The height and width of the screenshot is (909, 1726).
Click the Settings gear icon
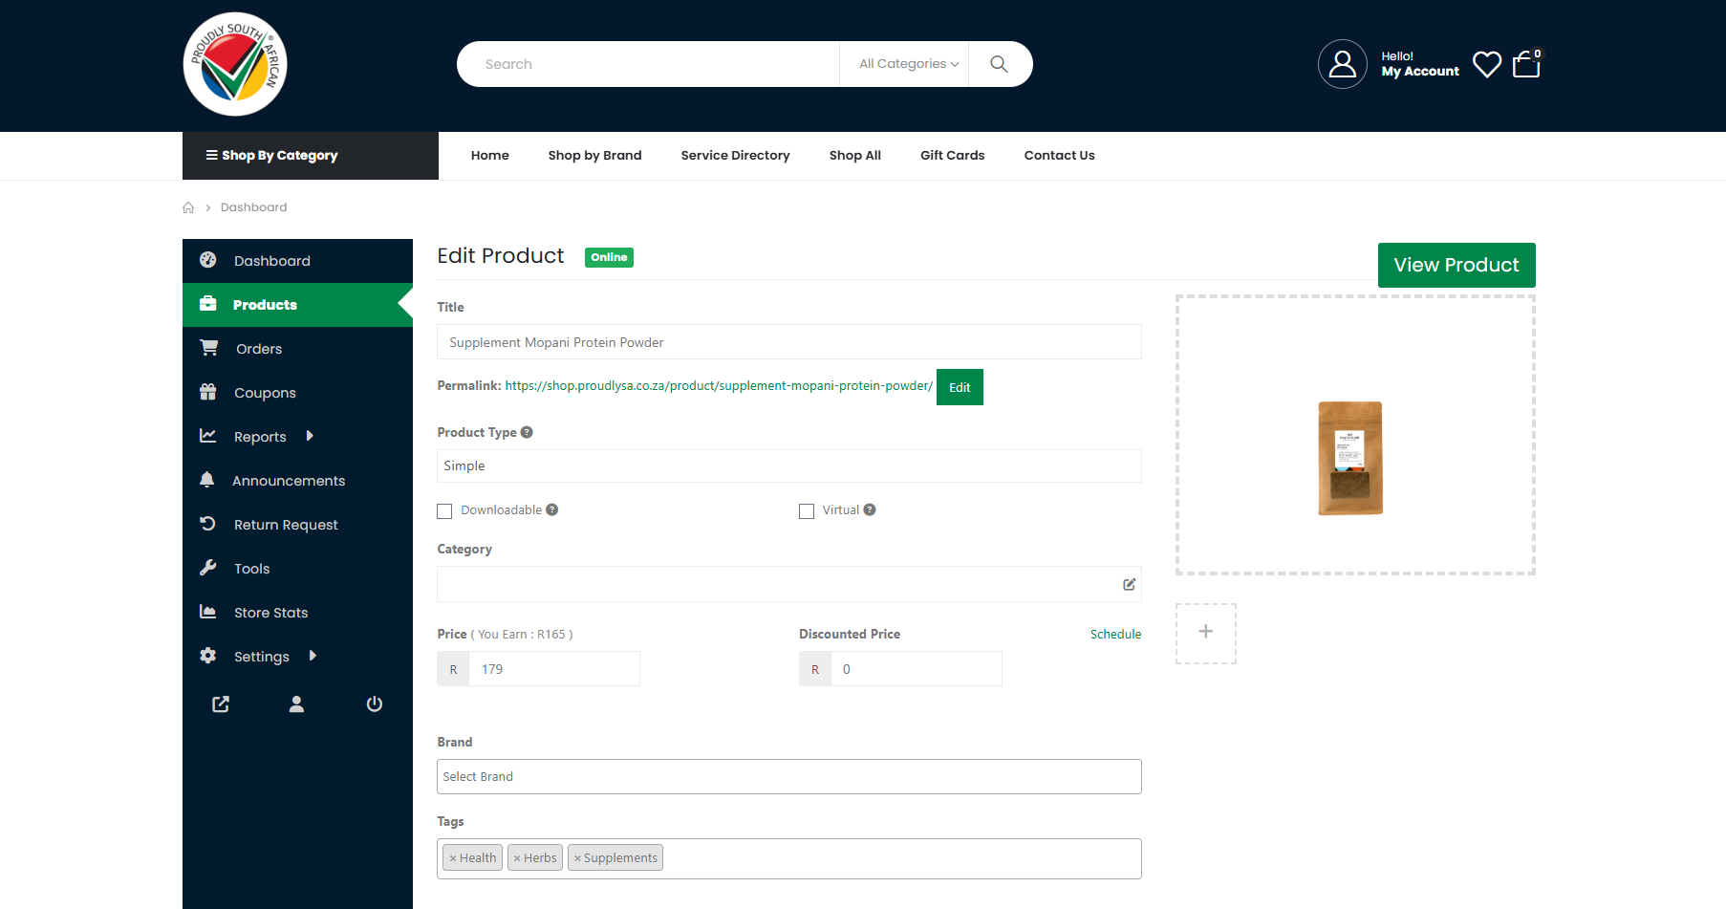(x=207, y=656)
